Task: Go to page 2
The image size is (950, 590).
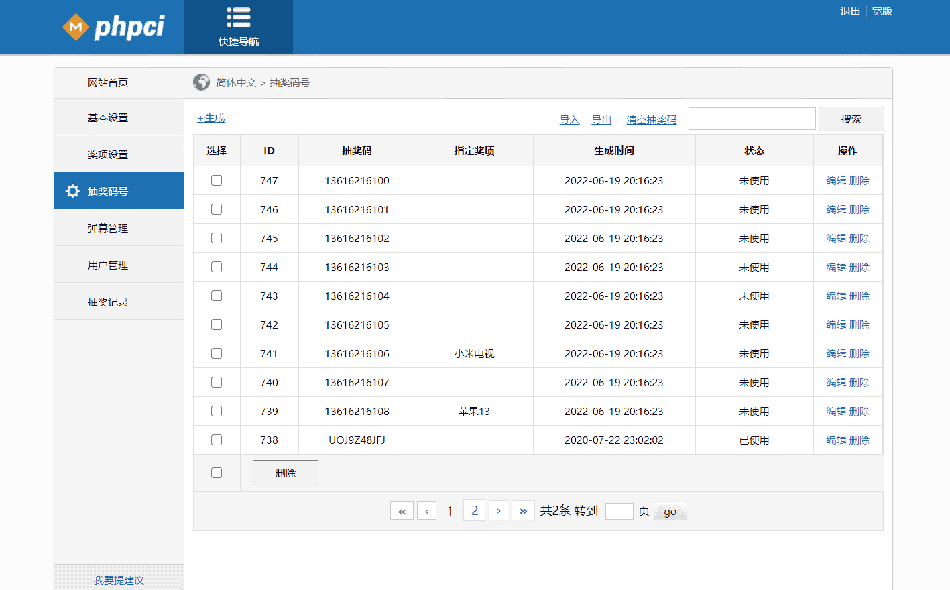Action: pyautogui.click(x=474, y=511)
